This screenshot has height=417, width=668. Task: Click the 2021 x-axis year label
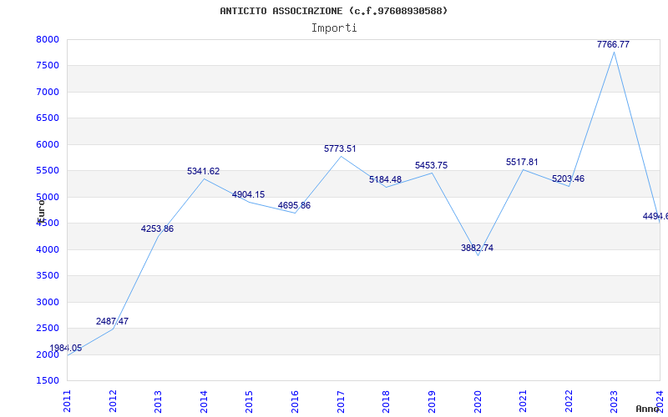coord(523,401)
